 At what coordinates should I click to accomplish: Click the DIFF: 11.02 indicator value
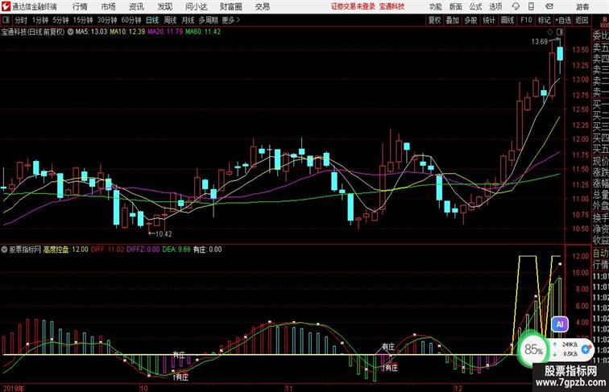(108, 250)
